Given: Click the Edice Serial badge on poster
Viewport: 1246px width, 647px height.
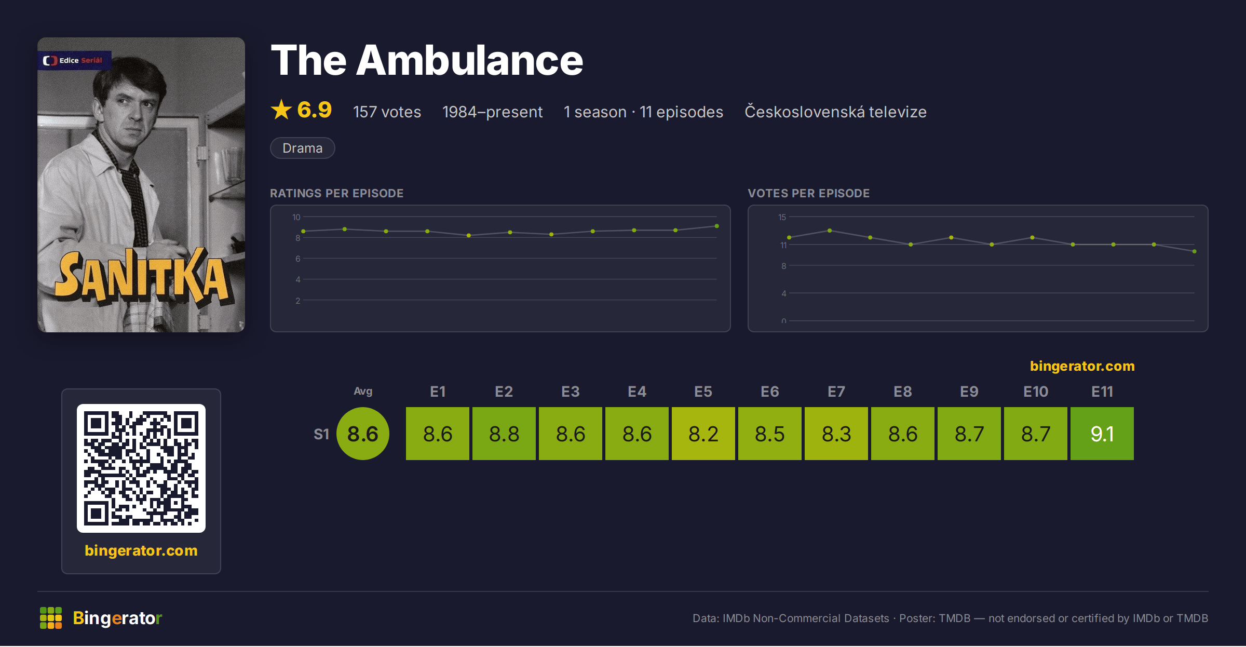Looking at the screenshot, I should (x=74, y=60).
